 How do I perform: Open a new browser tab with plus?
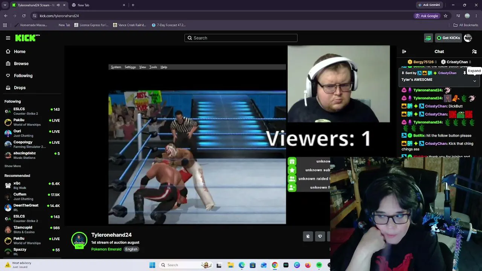[x=133, y=5]
